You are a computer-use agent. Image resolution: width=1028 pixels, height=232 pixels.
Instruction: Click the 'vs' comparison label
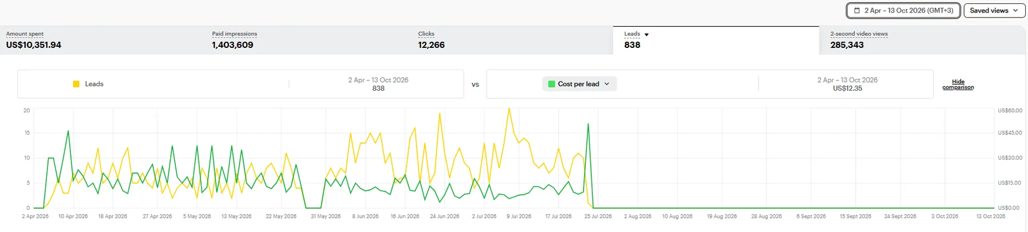(475, 84)
